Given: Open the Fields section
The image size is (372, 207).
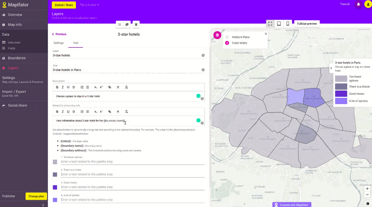Looking at the screenshot, I should tap(12, 48).
